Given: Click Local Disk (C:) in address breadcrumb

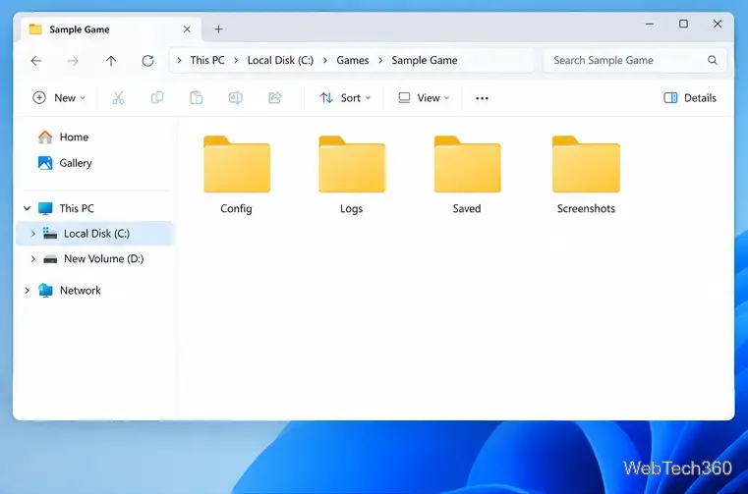Looking at the screenshot, I should pyautogui.click(x=280, y=61).
